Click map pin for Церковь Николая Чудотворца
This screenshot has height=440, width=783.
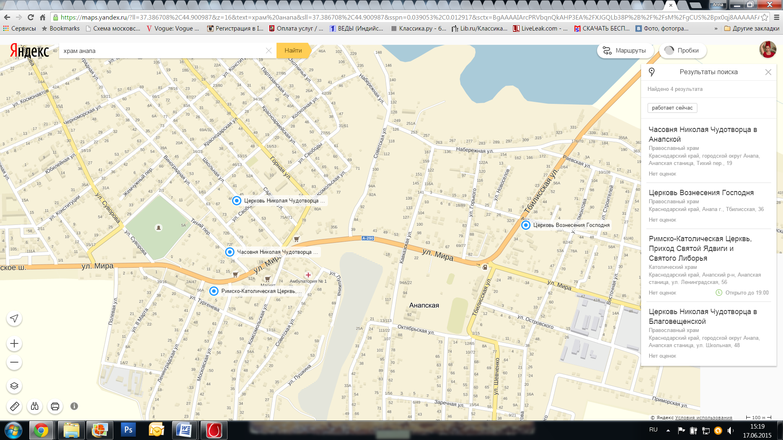click(237, 200)
